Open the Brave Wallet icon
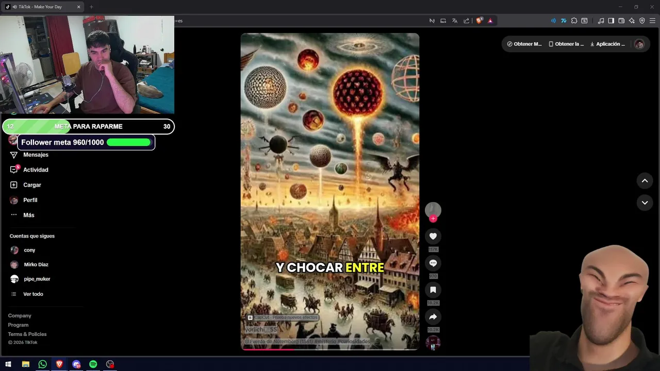The width and height of the screenshot is (660, 371). coord(621,21)
